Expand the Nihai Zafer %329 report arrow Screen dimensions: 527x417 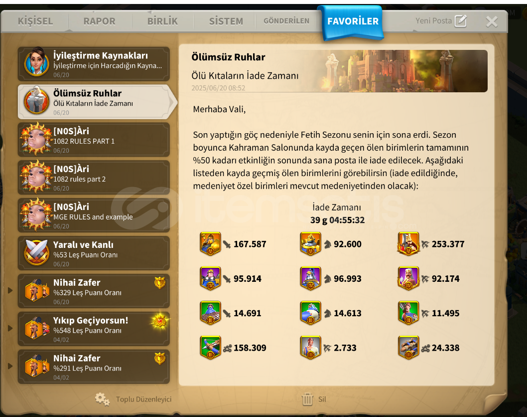pyautogui.click(x=10, y=290)
